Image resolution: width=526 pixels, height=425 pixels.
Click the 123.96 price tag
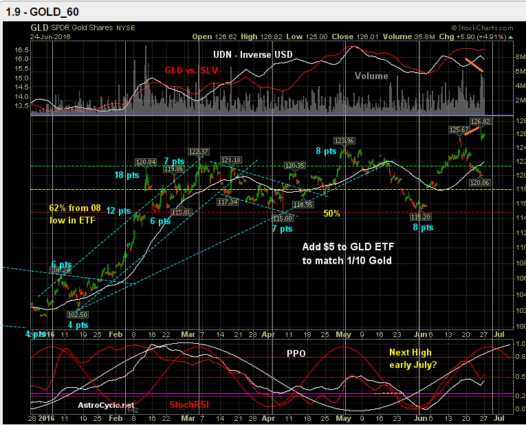(x=344, y=141)
